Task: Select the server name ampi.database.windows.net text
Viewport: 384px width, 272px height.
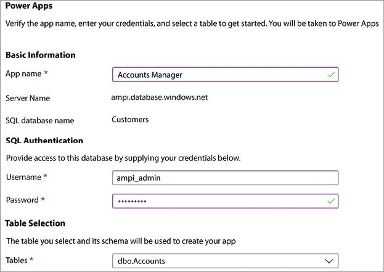Action: [x=160, y=97]
